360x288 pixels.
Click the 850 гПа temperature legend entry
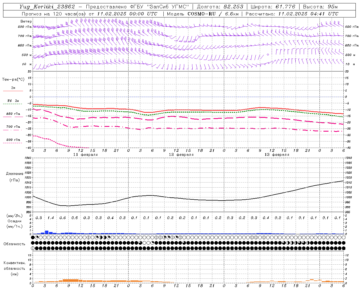13,114
